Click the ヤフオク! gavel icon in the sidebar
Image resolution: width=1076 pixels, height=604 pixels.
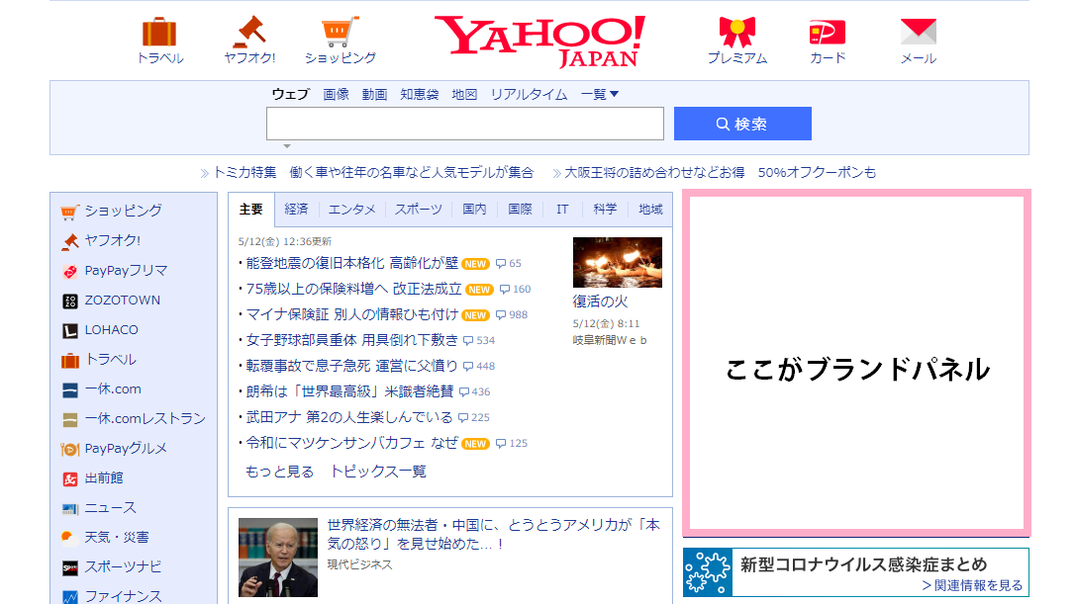[x=70, y=241]
